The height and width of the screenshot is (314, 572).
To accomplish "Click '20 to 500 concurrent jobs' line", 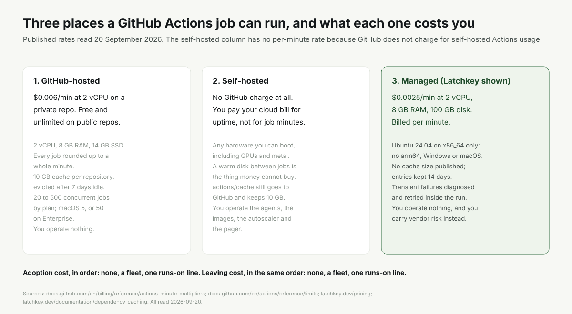I will coord(71,197).
